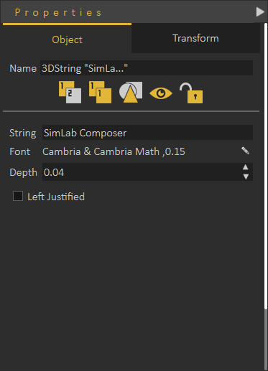Edit the font using the pencil icon

pyautogui.click(x=245, y=151)
